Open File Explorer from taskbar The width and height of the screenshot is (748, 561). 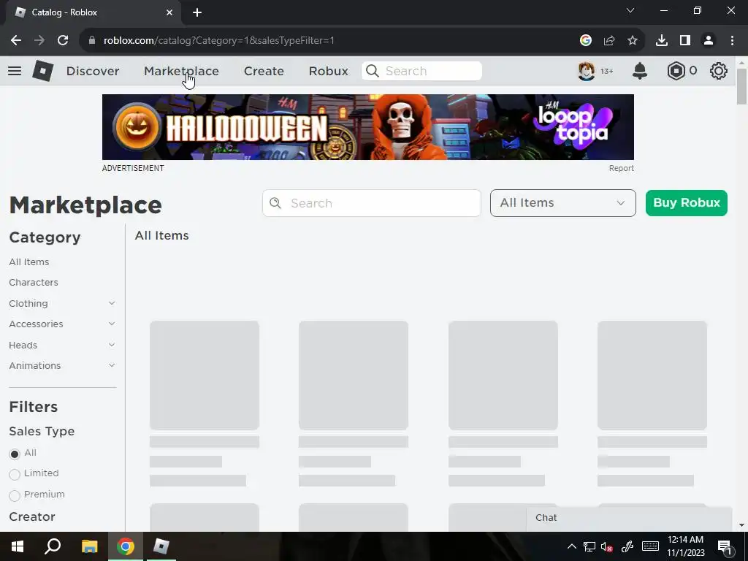point(89,546)
